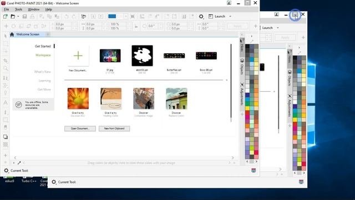Click the New document toolbar icon
Screen dimensions: 355x200
coord(6,16)
